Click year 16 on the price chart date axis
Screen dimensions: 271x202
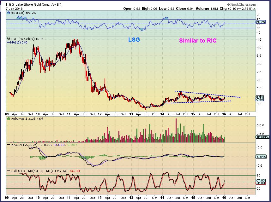point(224,114)
